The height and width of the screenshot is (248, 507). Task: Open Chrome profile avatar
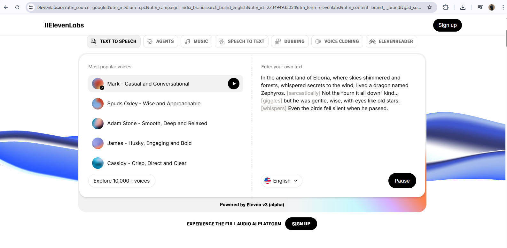pos(492,7)
